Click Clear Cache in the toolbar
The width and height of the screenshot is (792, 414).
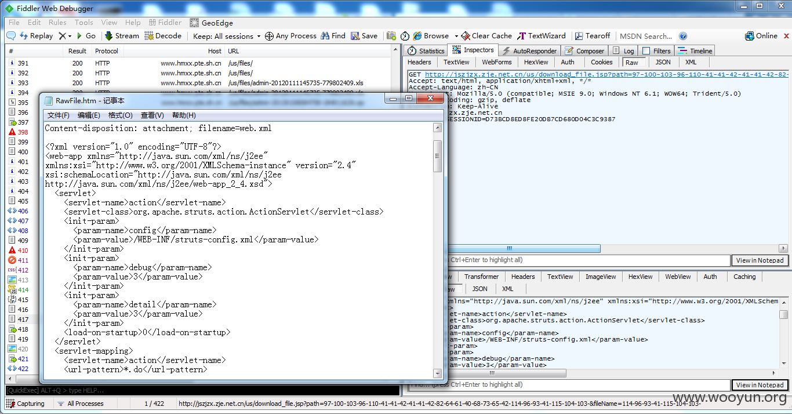point(487,36)
